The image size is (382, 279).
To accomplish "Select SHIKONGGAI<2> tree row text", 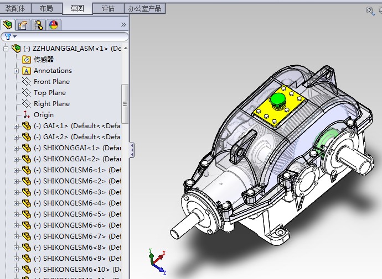I will 77,159.
